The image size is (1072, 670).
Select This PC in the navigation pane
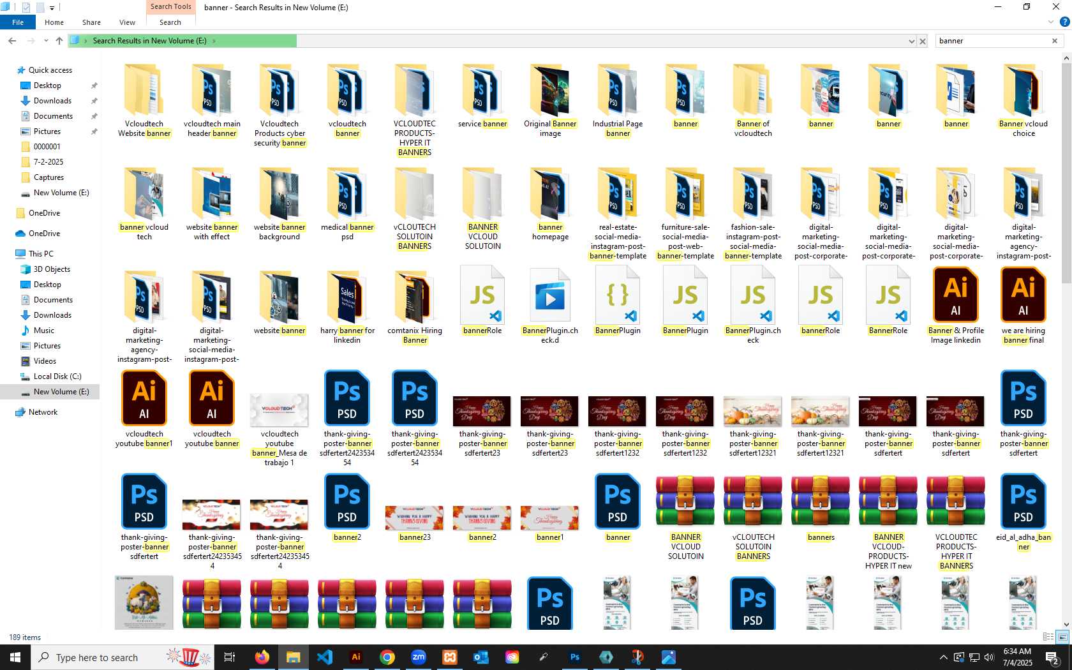pyautogui.click(x=41, y=254)
